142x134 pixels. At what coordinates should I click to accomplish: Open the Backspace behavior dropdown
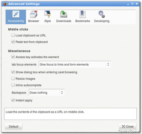(47, 93)
